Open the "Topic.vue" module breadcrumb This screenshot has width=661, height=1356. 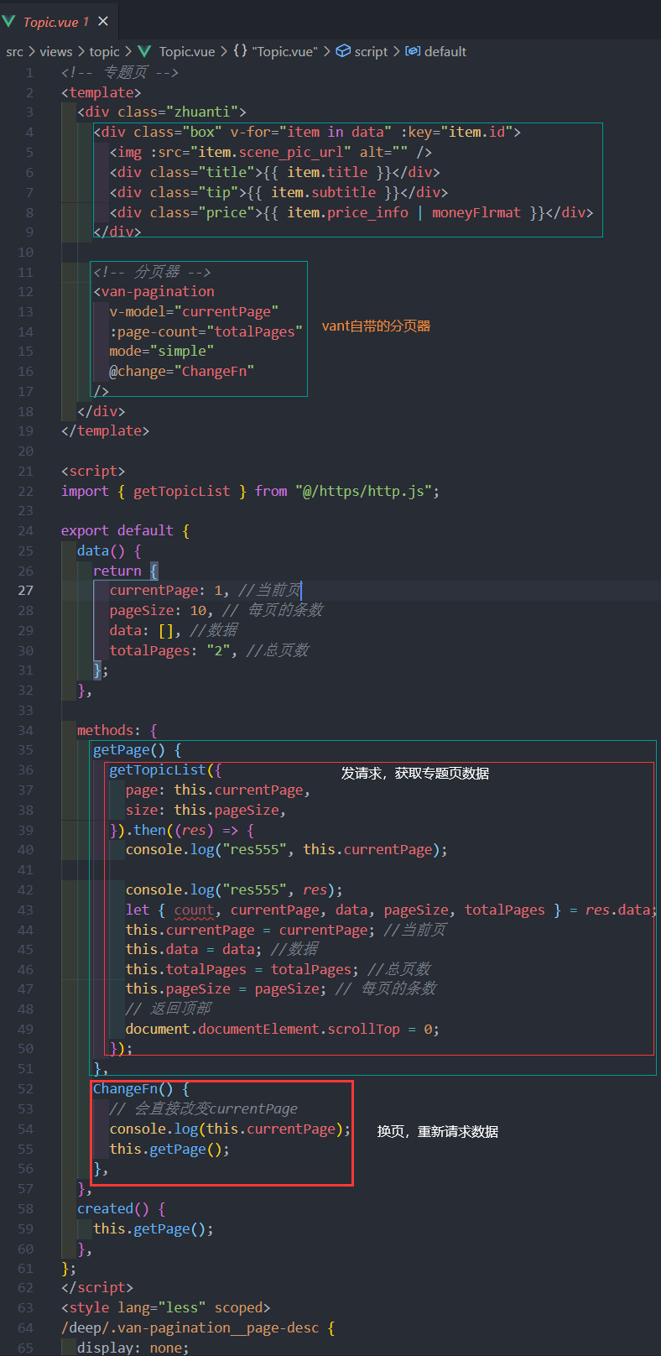click(x=285, y=51)
